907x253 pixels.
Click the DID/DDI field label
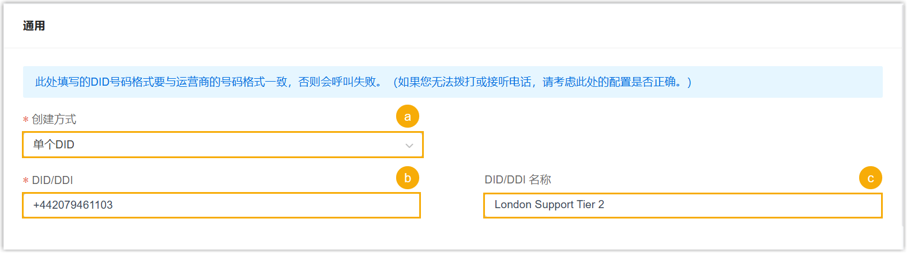pyautogui.click(x=52, y=181)
